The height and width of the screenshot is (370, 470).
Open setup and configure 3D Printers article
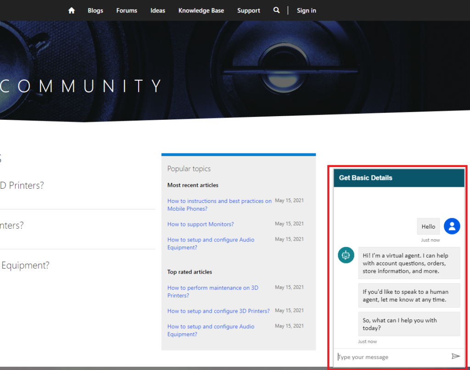click(218, 311)
